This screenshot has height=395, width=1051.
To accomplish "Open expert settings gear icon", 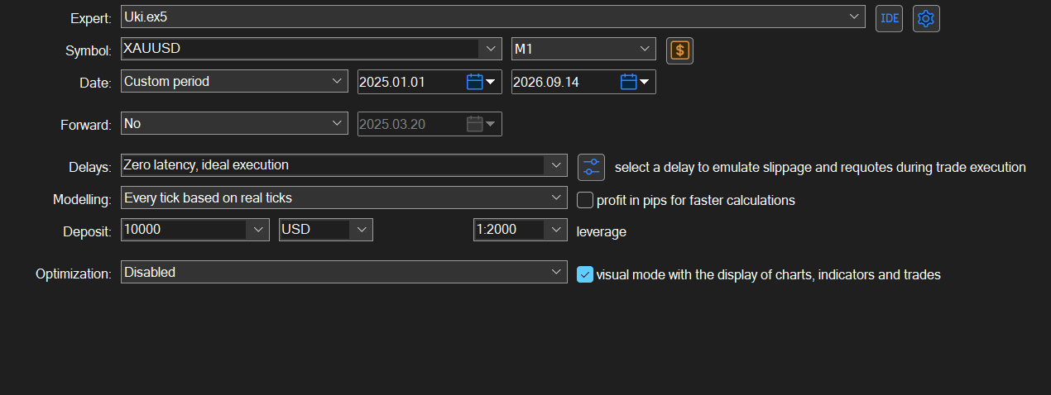I will (x=926, y=18).
